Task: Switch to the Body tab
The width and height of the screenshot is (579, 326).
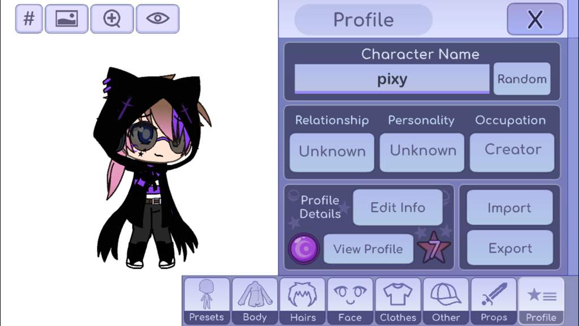Action: (x=255, y=301)
